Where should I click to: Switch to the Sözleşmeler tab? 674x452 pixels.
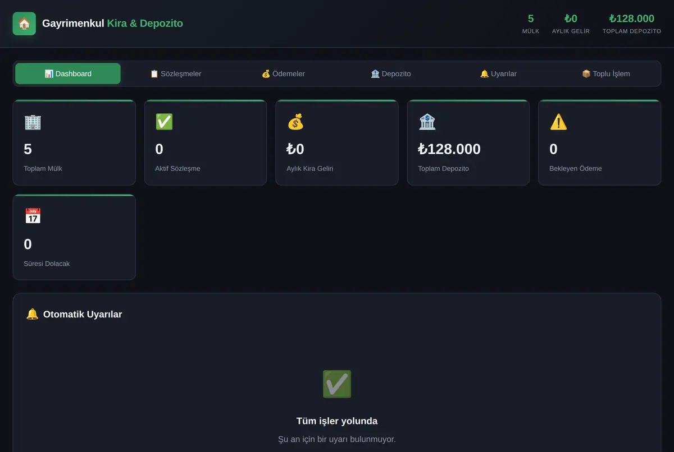(x=175, y=73)
